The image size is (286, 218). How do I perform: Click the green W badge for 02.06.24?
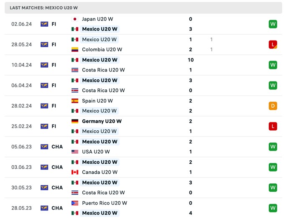click(x=273, y=24)
